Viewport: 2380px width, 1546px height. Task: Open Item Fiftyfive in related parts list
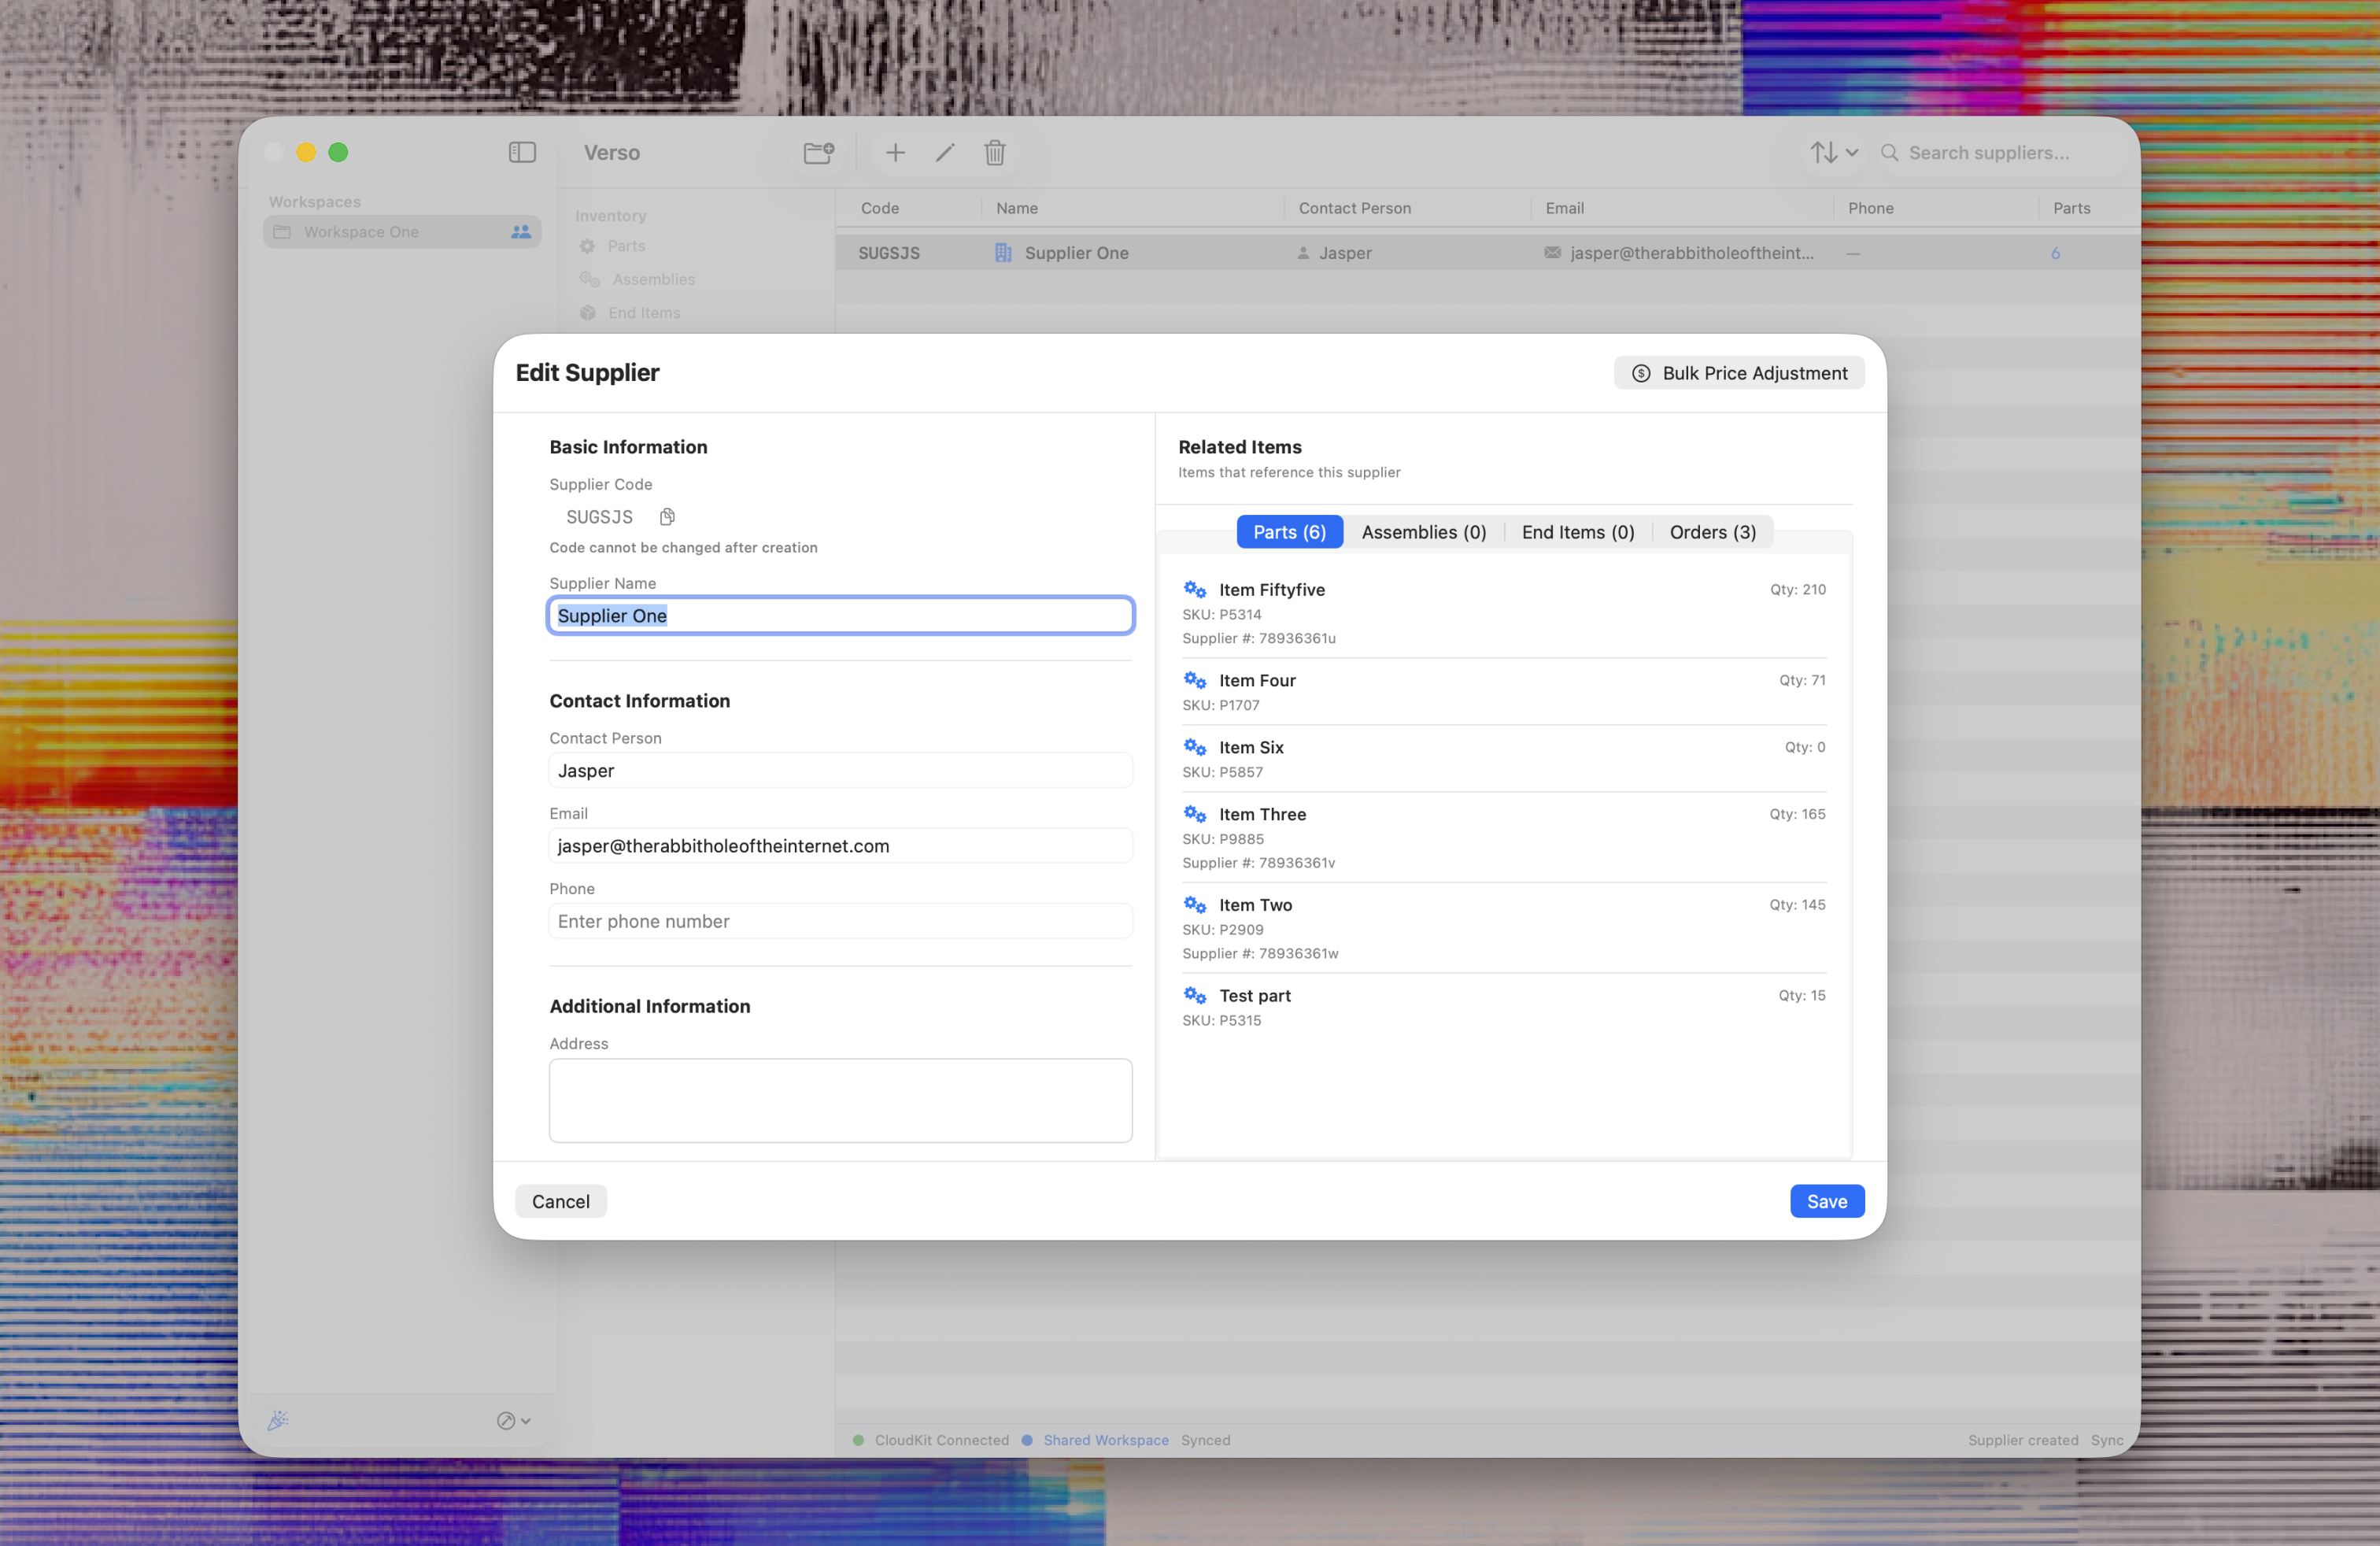coord(1271,590)
